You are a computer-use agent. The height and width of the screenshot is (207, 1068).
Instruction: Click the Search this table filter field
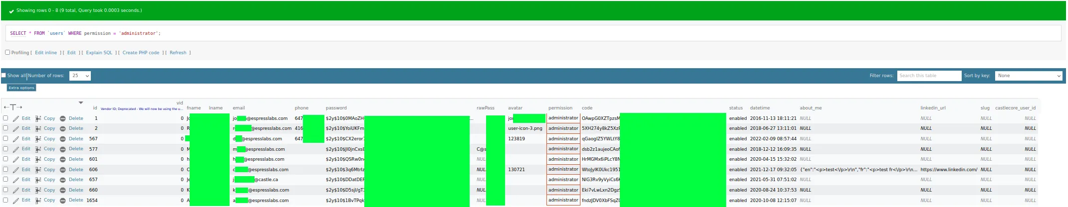click(x=929, y=76)
